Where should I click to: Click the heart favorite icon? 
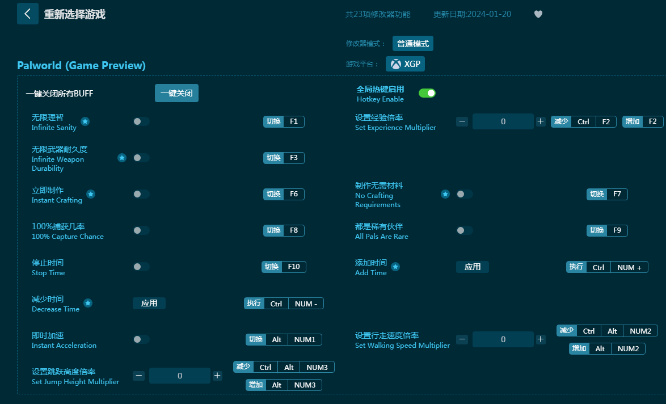(538, 14)
